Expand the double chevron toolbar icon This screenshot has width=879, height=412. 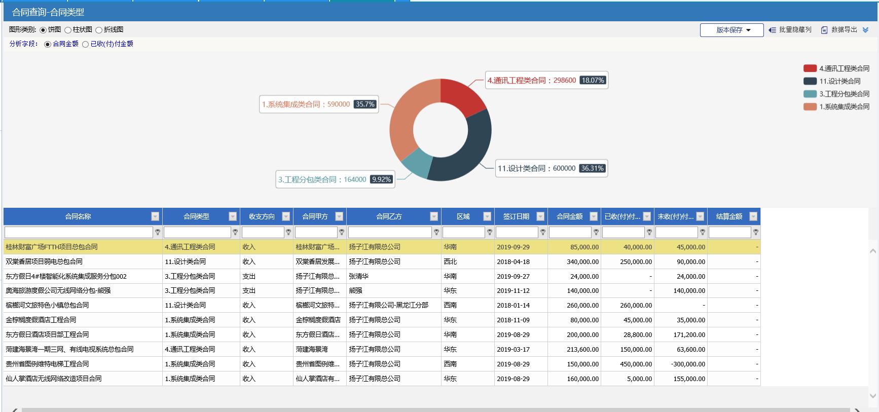click(x=866, y=30)
